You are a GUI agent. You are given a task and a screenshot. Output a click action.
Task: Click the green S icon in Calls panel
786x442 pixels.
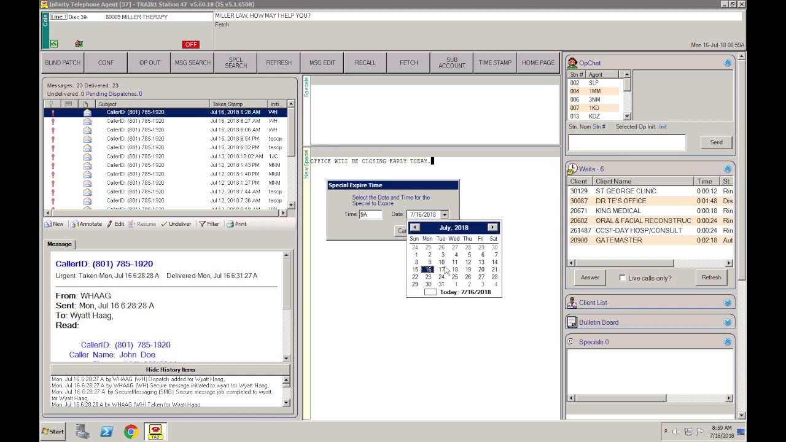point(54,44)
